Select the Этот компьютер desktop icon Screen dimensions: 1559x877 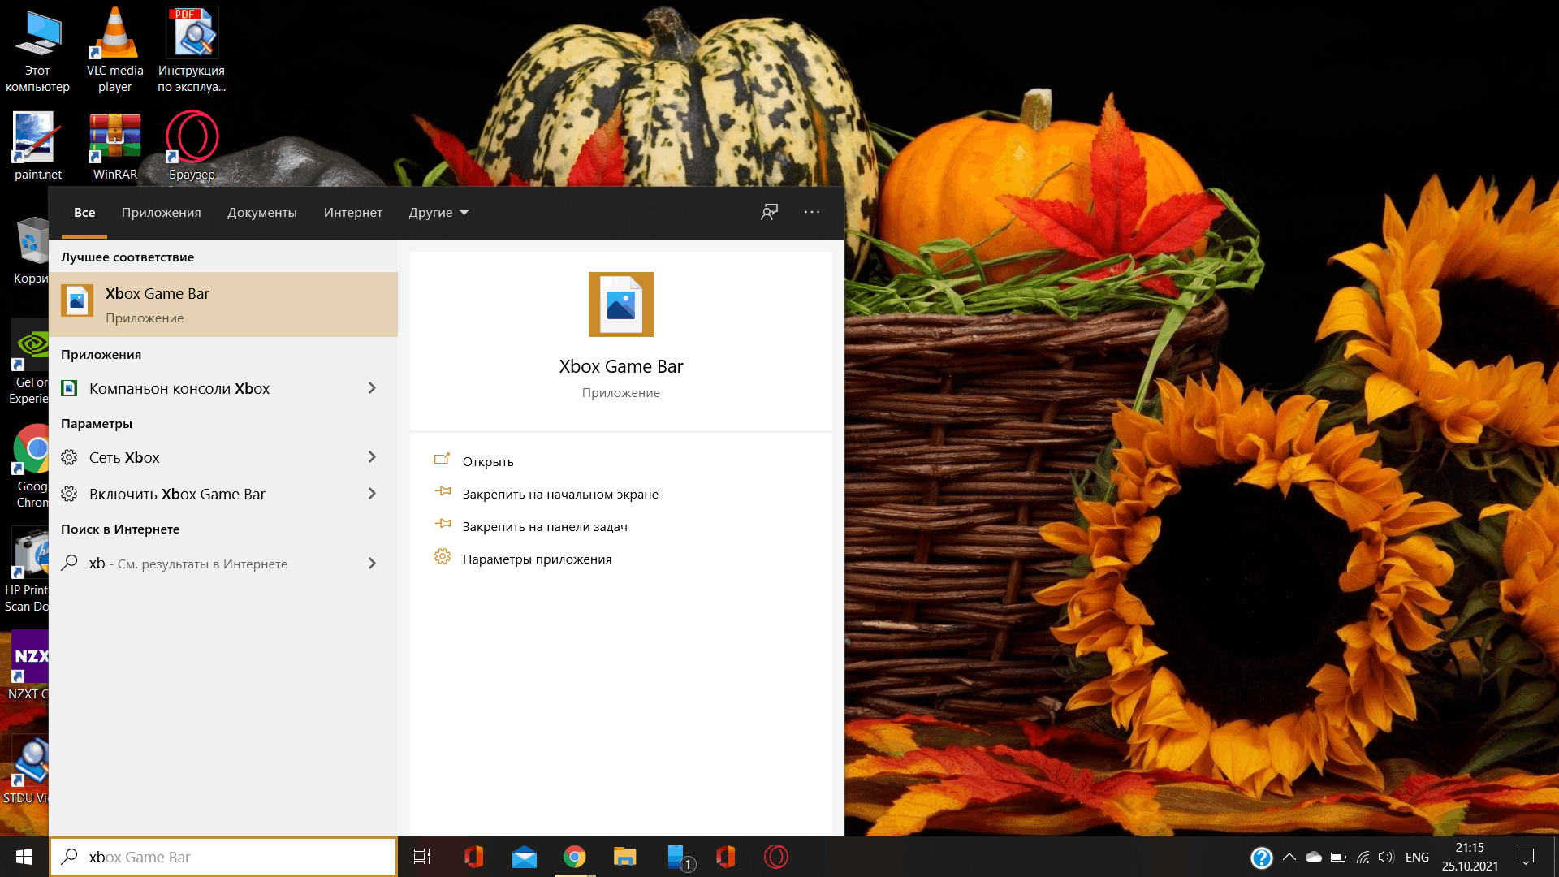[x=37, y=50]
